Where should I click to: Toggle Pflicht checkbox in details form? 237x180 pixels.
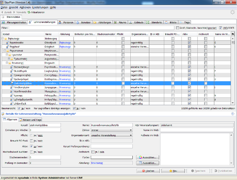pyautogui.click(x=31, y=135)
